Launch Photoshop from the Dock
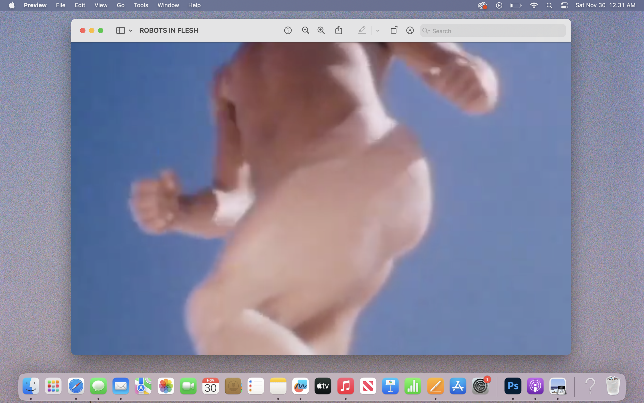The width and height of the screenshot is (644, 403). click(x=513, y=386)
